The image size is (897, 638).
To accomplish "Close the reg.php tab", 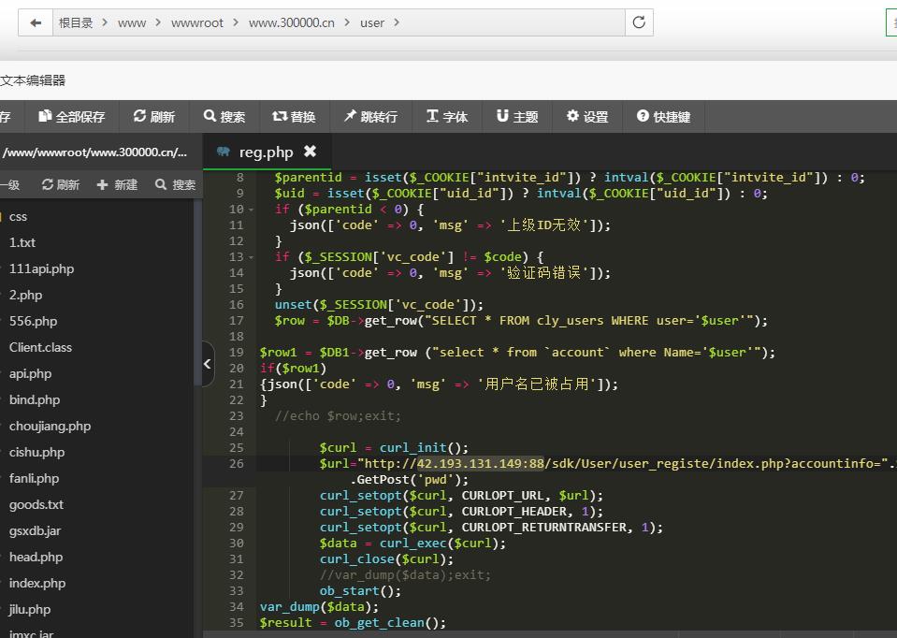I will tap(311, 152).
